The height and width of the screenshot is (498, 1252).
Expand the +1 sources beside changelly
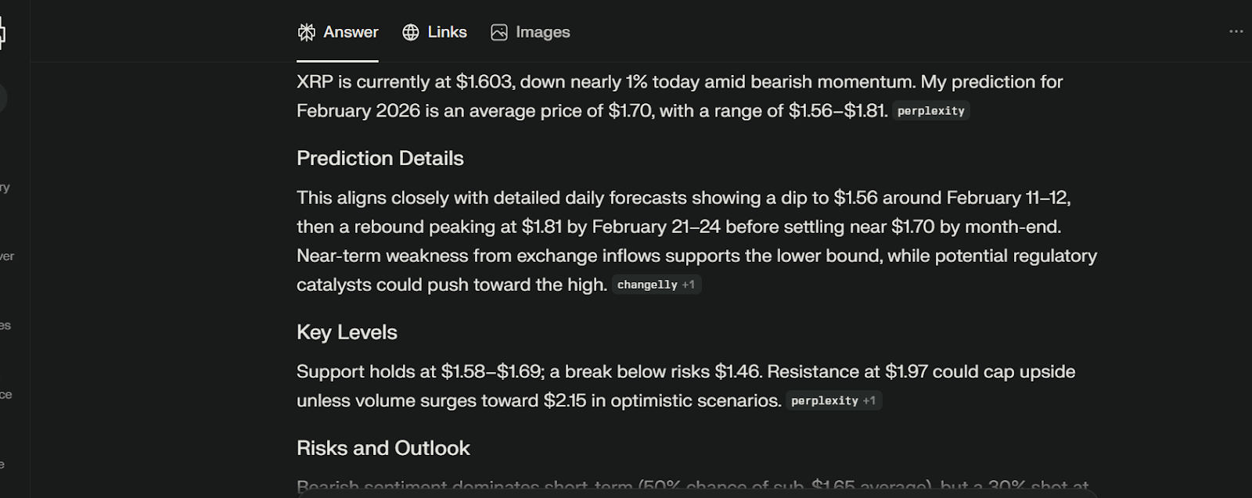point(689,285)
